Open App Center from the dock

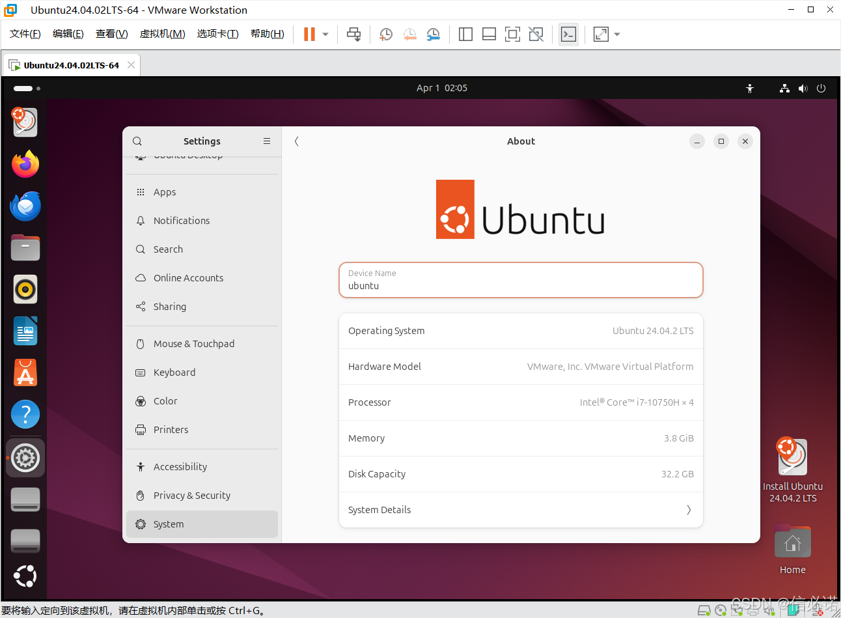click(25, 372)
